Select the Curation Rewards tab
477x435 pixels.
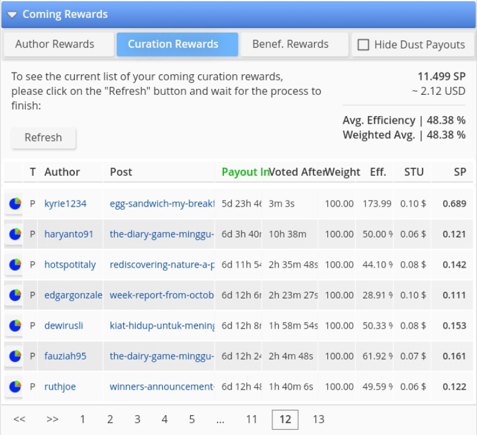[177, 45]
